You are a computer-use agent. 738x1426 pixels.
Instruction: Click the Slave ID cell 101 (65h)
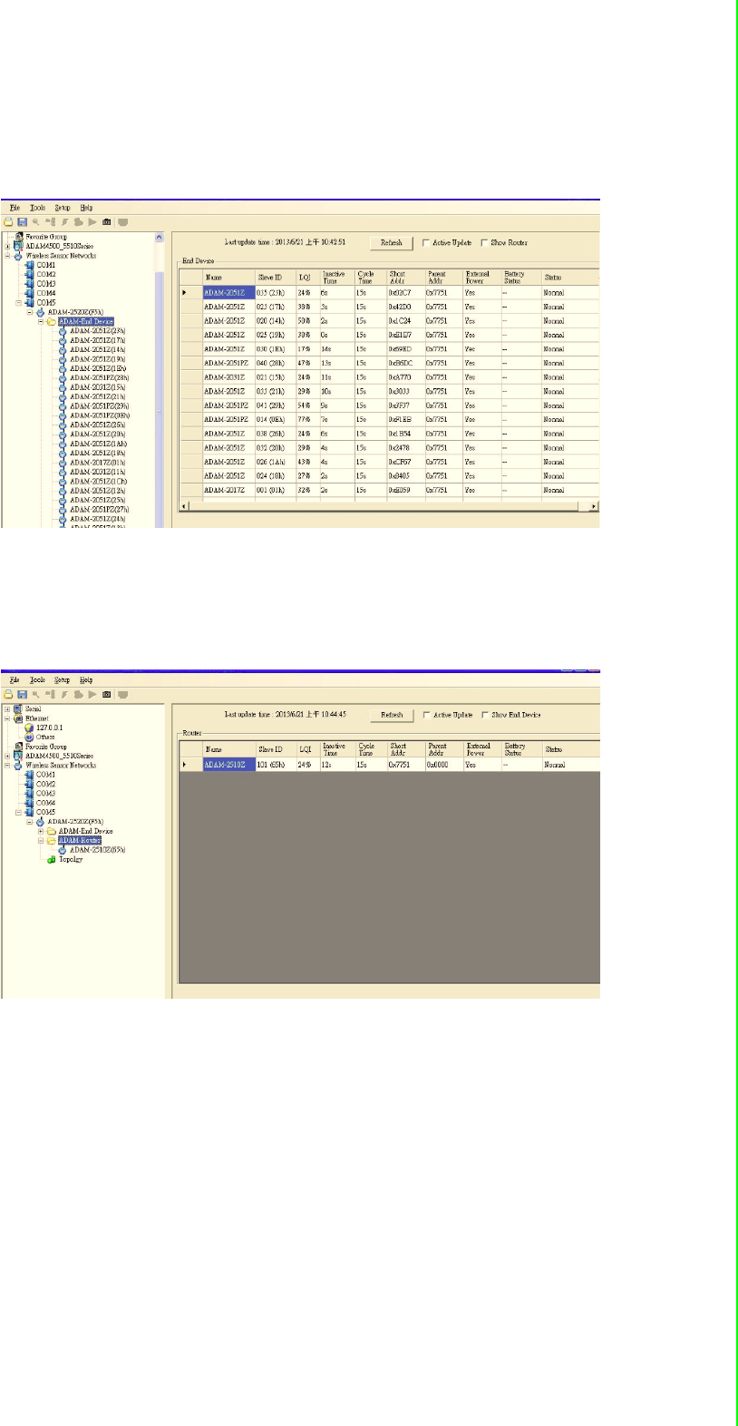[276, 765]
